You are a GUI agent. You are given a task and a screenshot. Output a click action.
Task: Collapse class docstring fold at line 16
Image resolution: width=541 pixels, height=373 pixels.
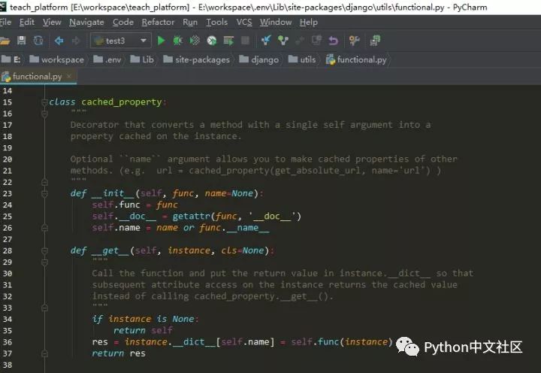pyautogui.click(x=44, y=114)
